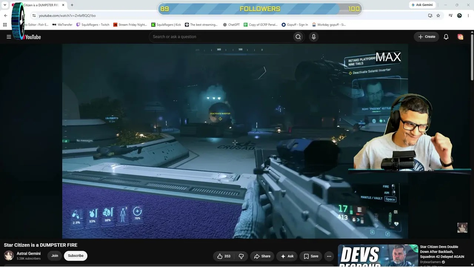474x267 pixels.
Task: Open the Chrome profile avatar
Action: tap(460, 16)
